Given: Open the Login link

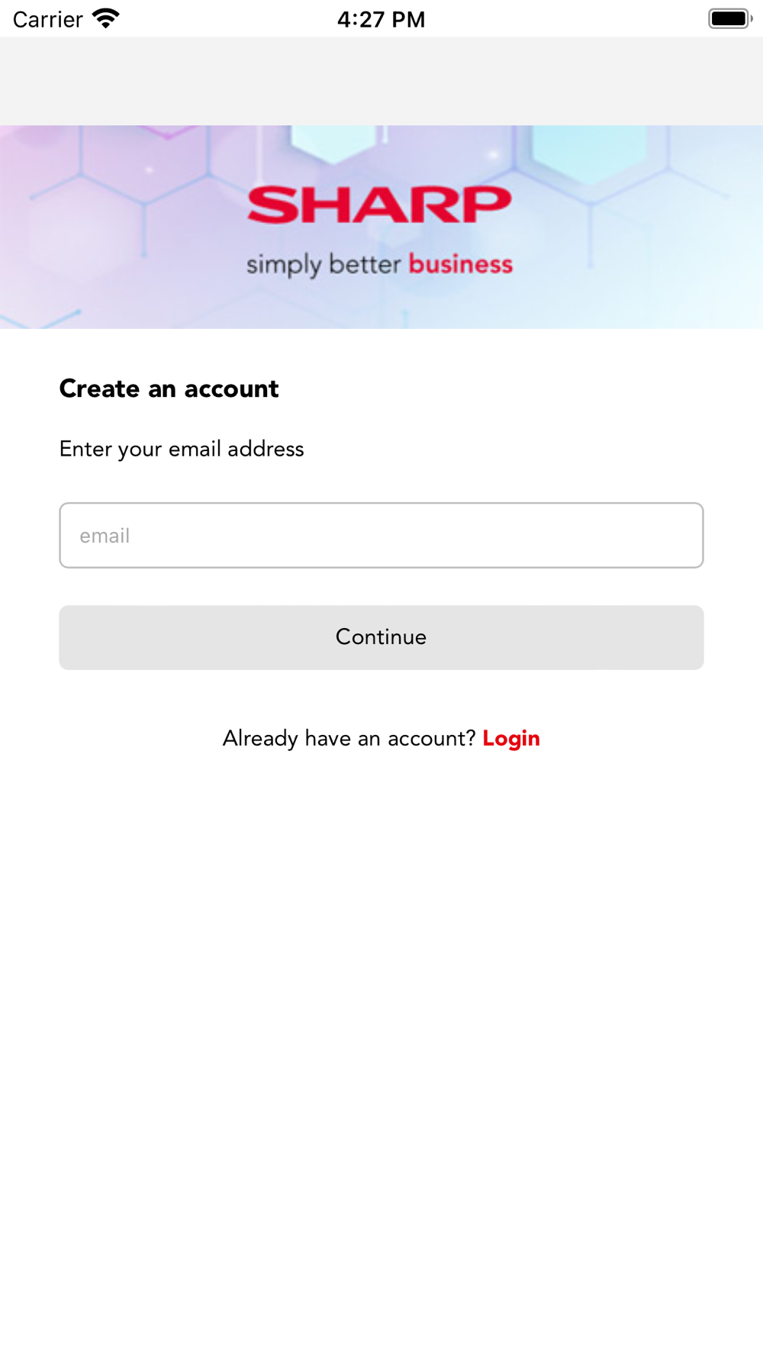Looking at the screenshot, I should click(x=511, y=738).
